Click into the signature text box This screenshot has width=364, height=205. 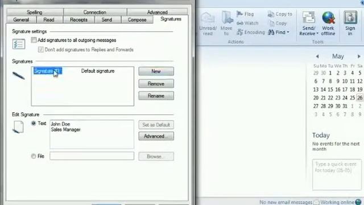pos(92,134)
